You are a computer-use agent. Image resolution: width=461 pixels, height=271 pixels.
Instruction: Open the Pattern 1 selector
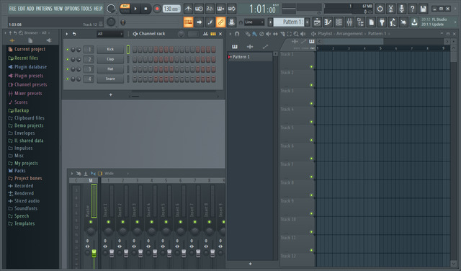coord(290,22)
